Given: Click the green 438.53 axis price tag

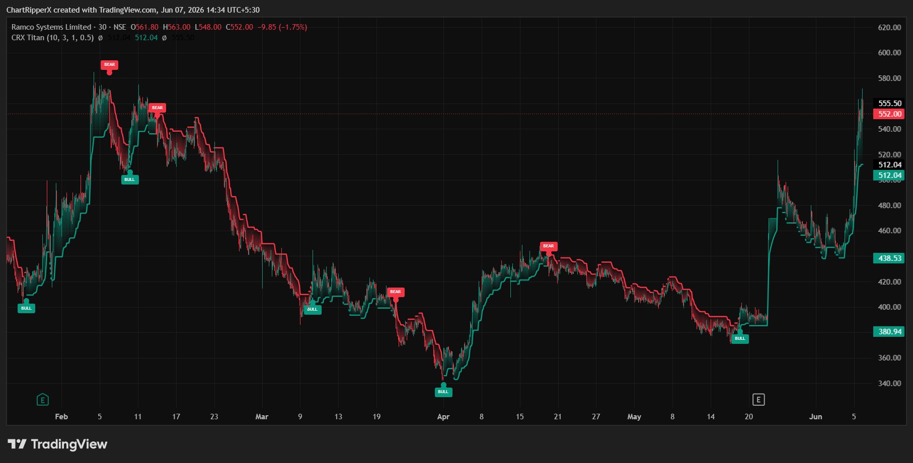Looking at the screenshot, I should [889, 258].
